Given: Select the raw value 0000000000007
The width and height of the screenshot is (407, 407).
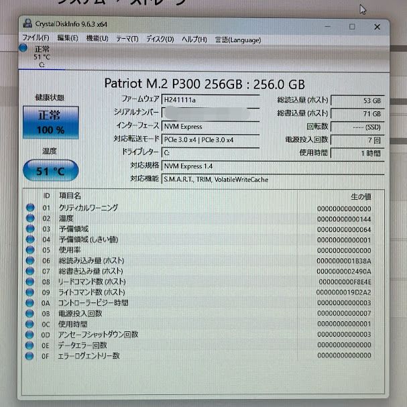Looking at the screenshot, I should [x=344, y=313].
